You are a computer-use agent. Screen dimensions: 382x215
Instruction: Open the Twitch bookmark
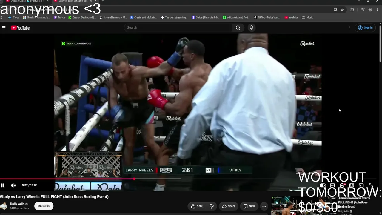[x=59, y=17]
